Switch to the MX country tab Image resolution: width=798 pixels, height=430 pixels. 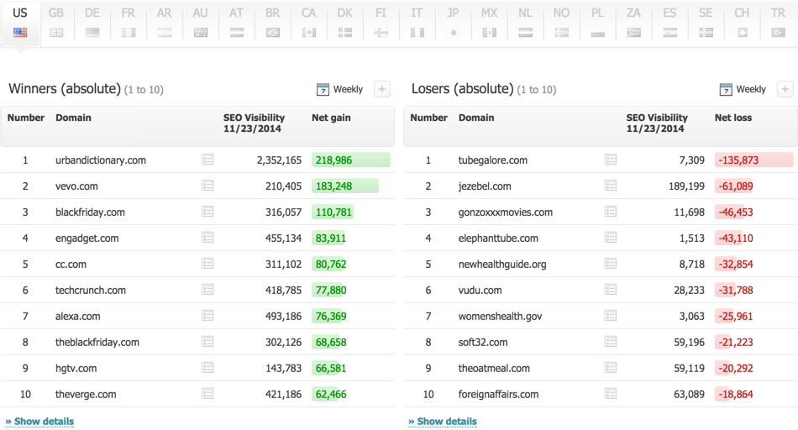tap(489, 23)
